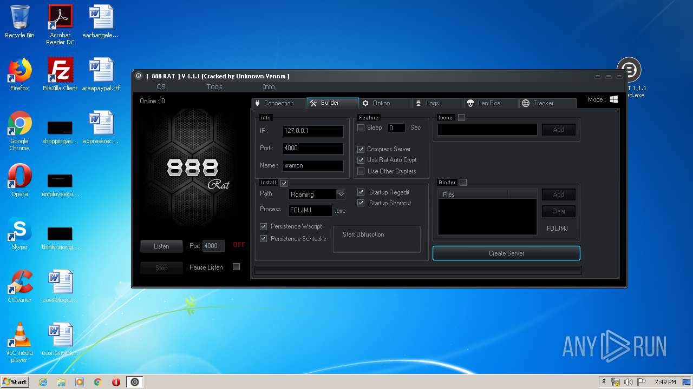The width and height of the screenshot is (693, 389).
Task: Select the possiblegre Word document icon
Action: [60, 286]
